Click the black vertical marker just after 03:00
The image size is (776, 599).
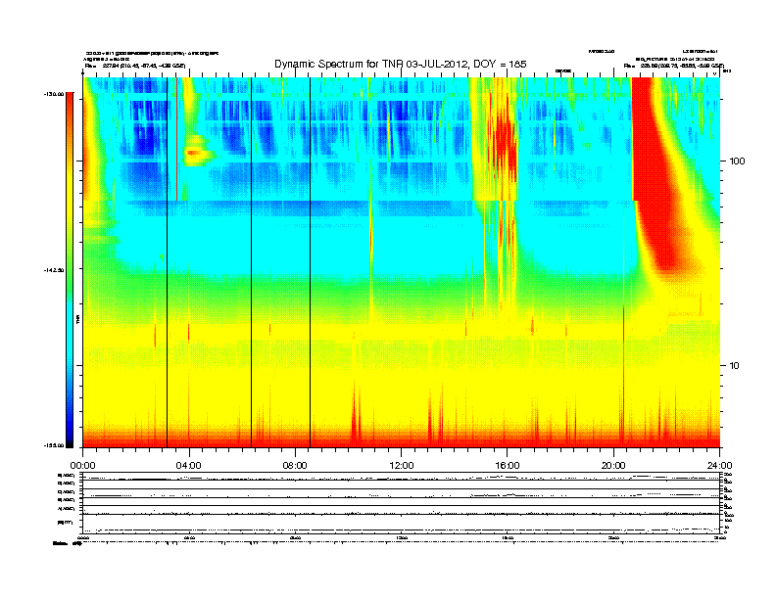(x=167, y=262)
